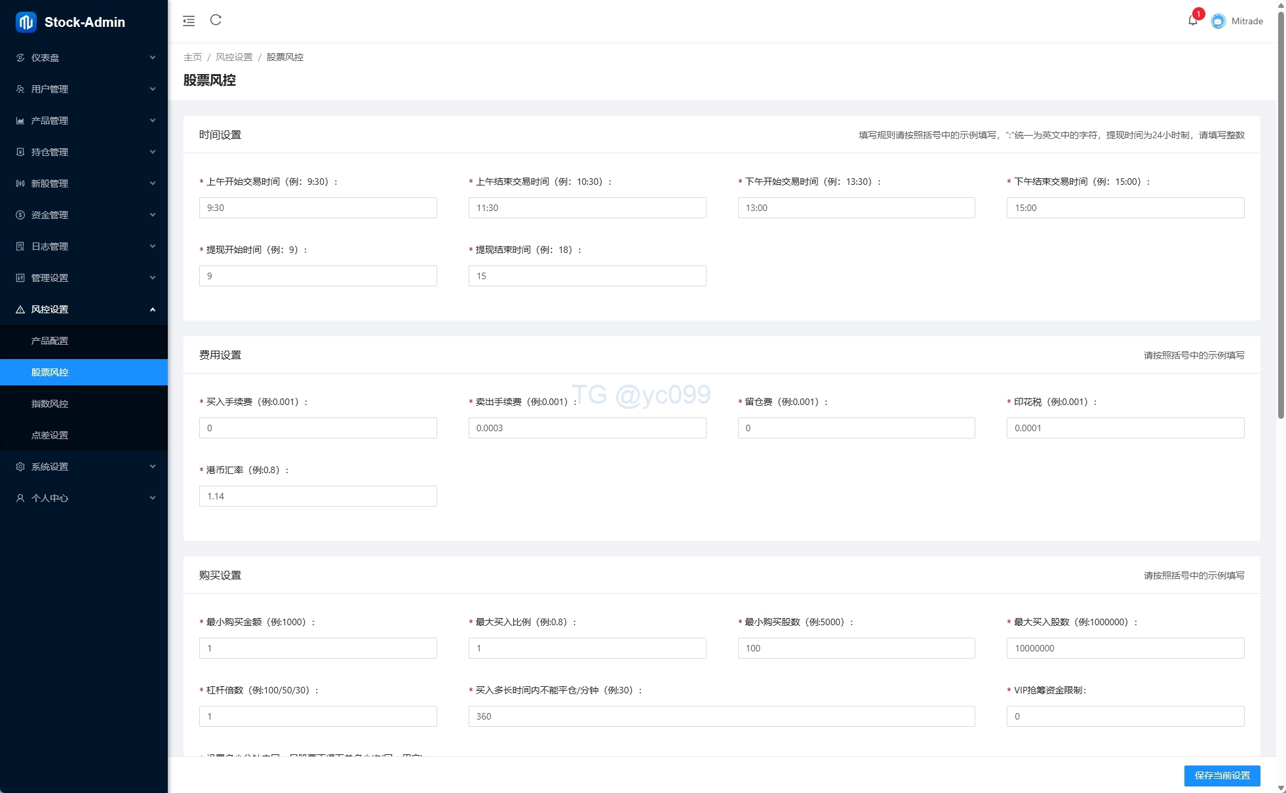Click the 系统设置 gear icon
The image size is (1286, 793).
click(x=20, y=467)
